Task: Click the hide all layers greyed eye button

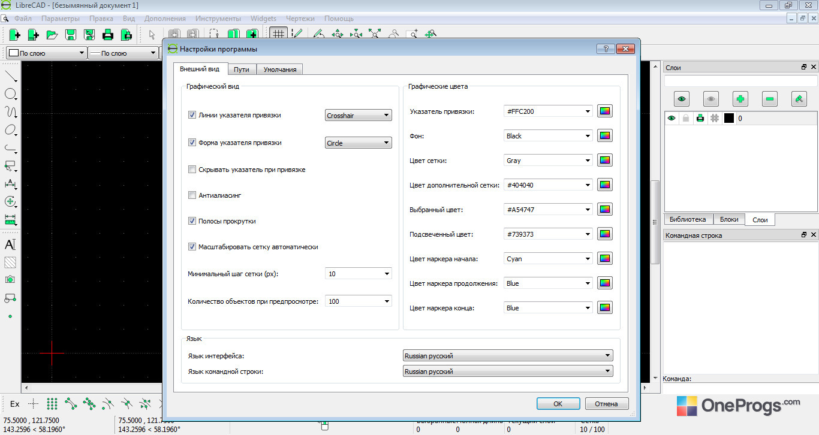Action: click(x=711, y=99)
